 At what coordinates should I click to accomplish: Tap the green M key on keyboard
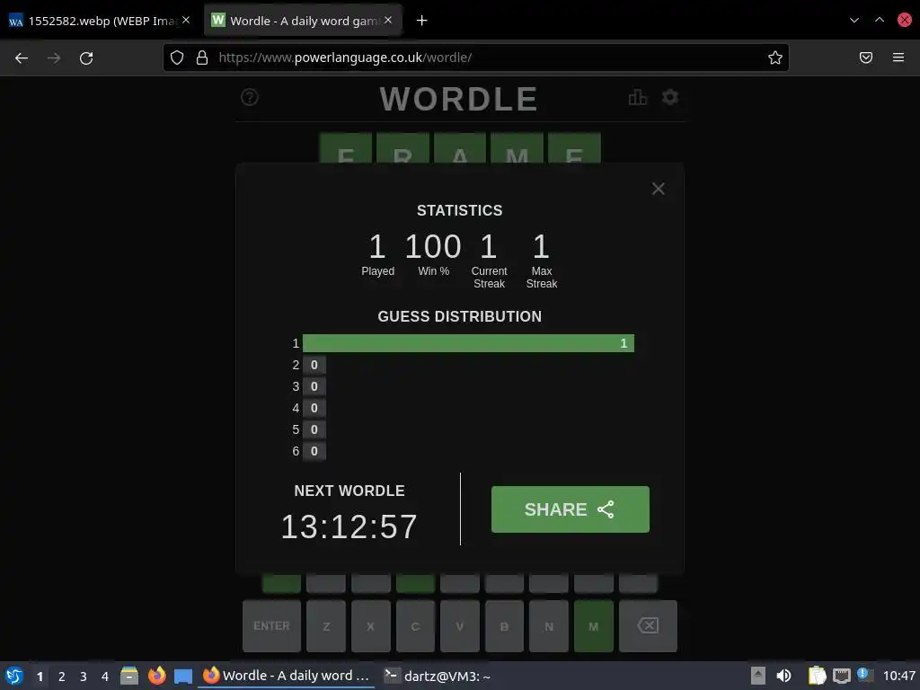tap(594, 626)
